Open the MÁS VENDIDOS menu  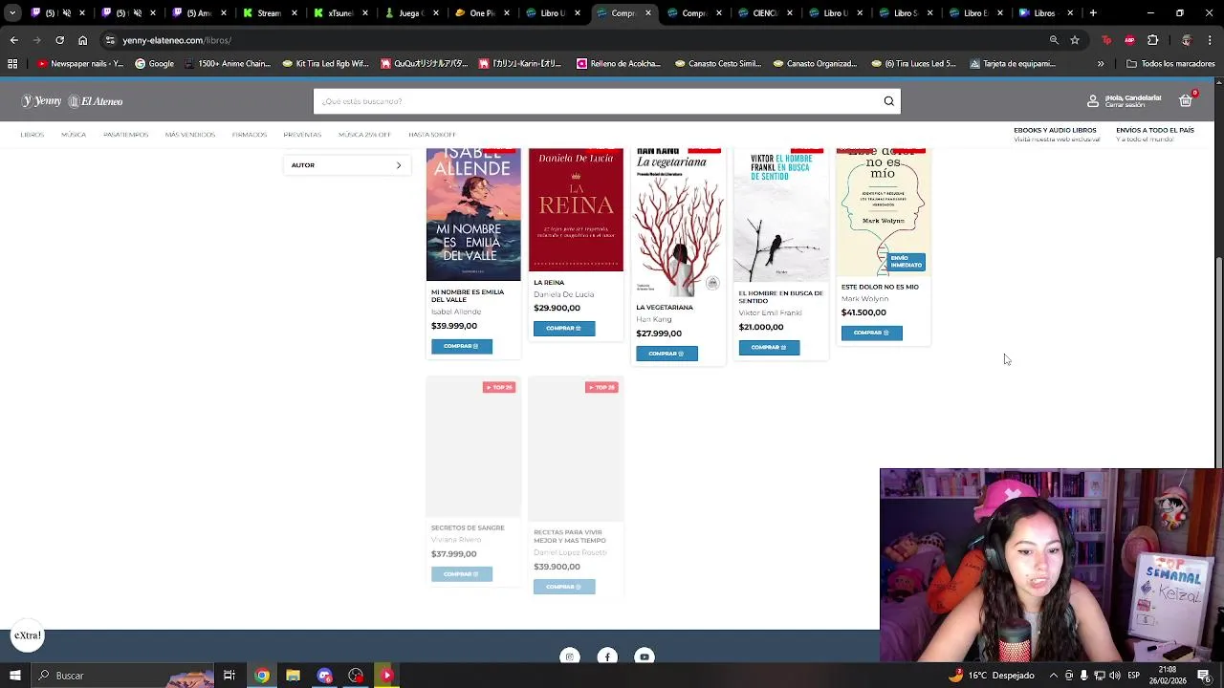190,135
